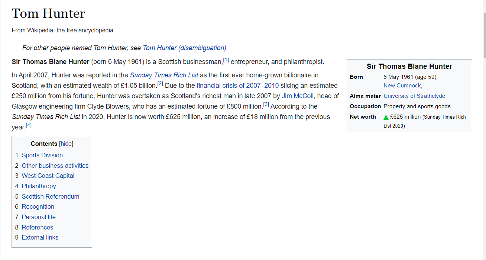This screenshot has height=260, width=486.
Task: Open University of Strathclyde link
Action: click(x=414, y=96)
